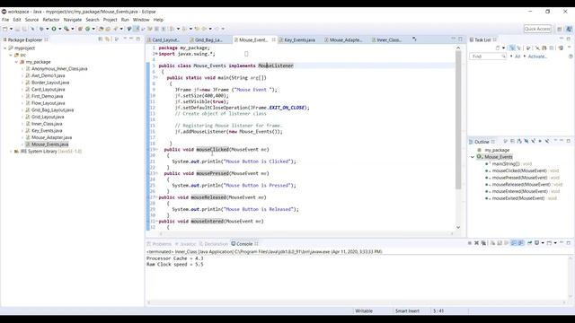Screen dimensions: 575x323
Task: Show the hidden editor tabs list
Action: click(x=414, y=39)
